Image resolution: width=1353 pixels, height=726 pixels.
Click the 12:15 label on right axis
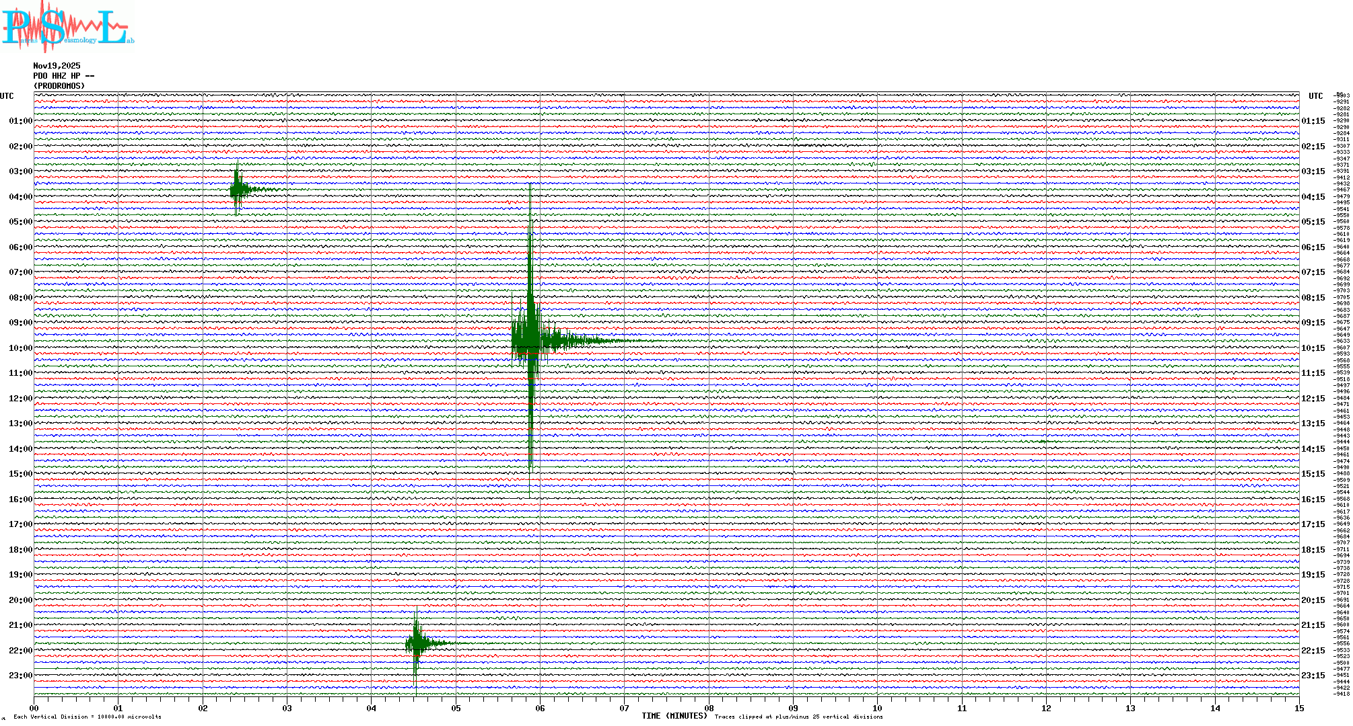pyautogui.click(x=1313, y=399)
